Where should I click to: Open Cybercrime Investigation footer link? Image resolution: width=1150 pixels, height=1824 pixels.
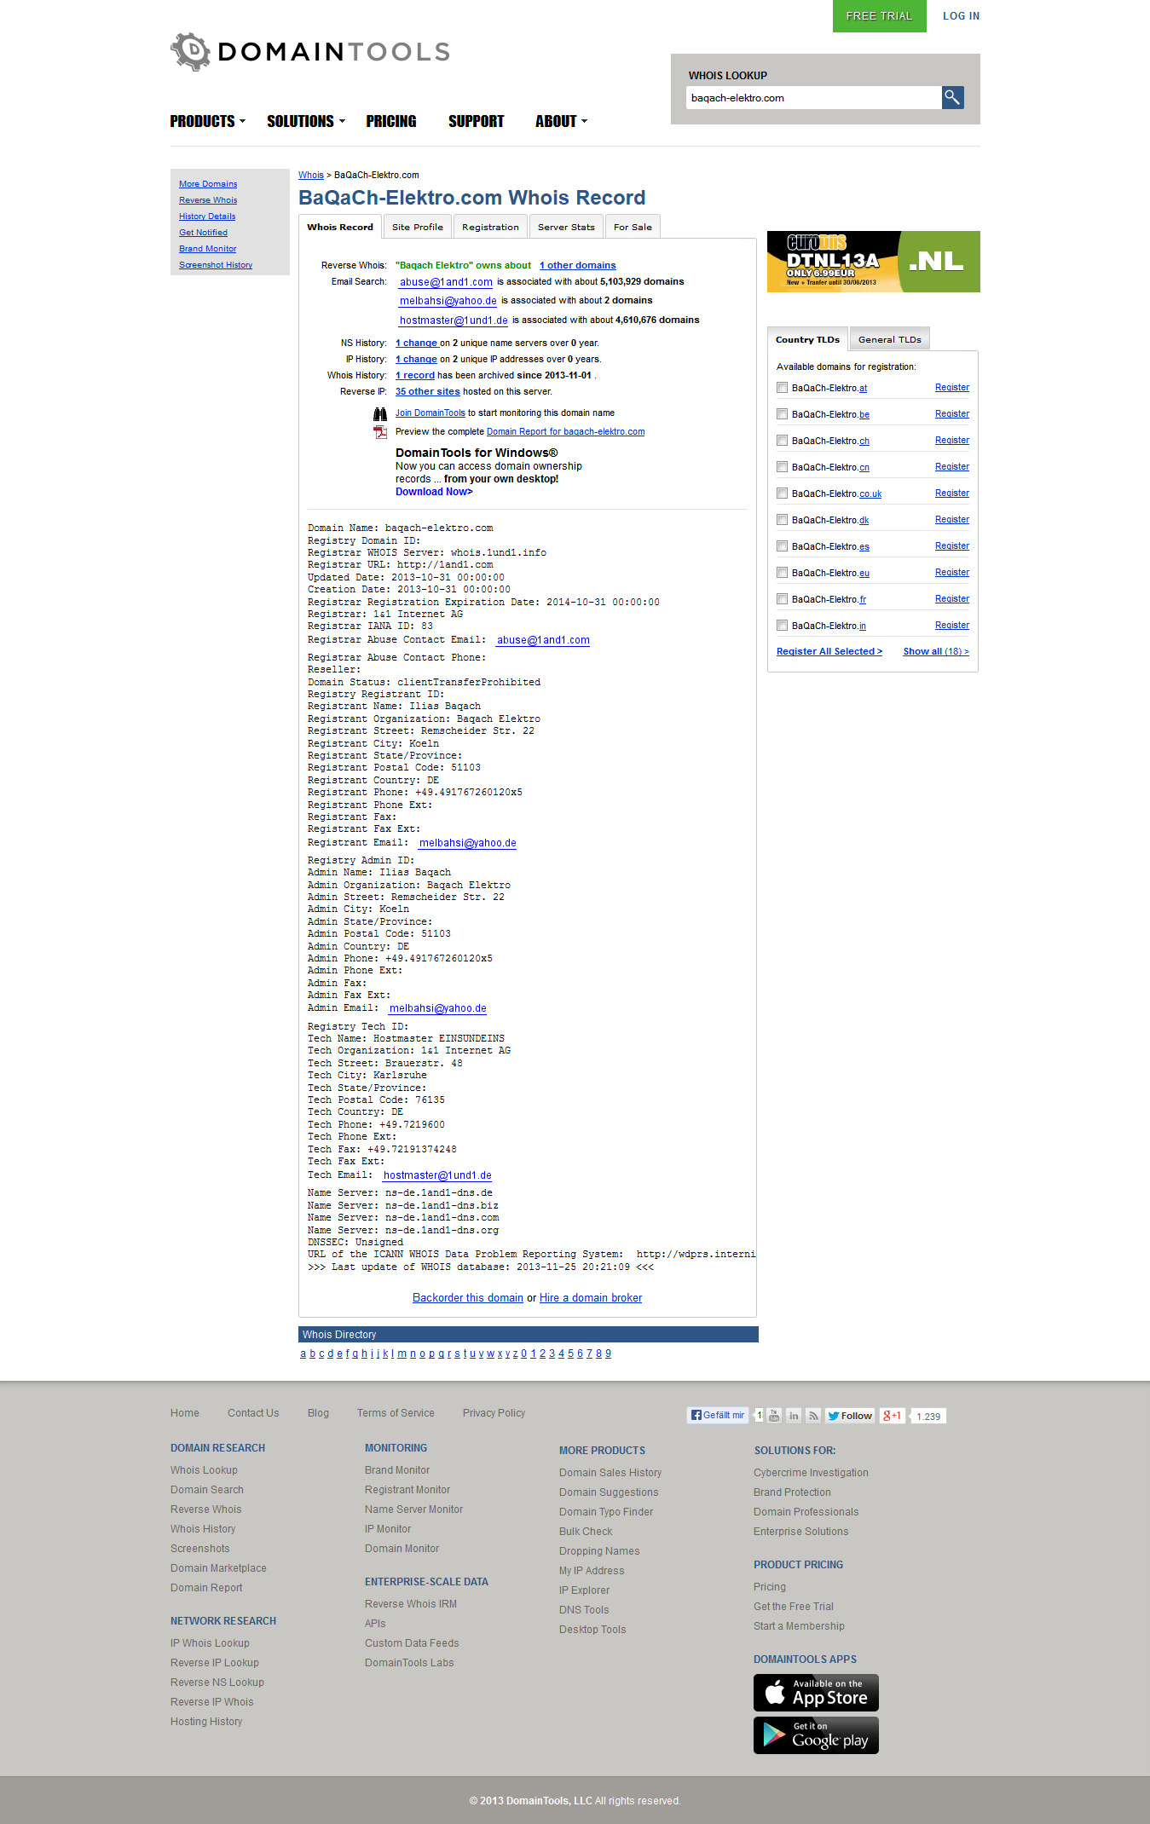click(x=811, y=1473)
